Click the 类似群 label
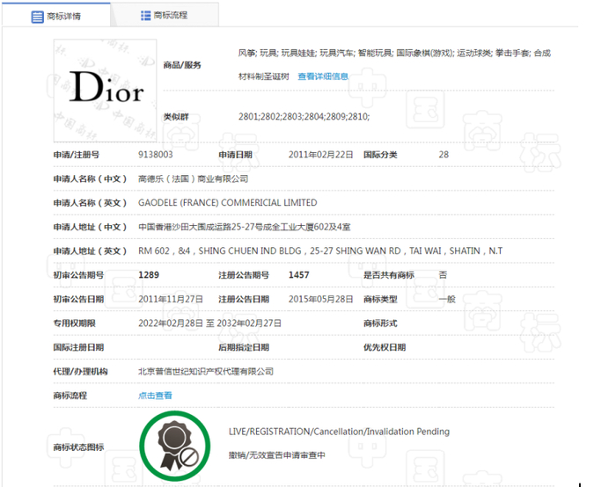 (176, 117)
